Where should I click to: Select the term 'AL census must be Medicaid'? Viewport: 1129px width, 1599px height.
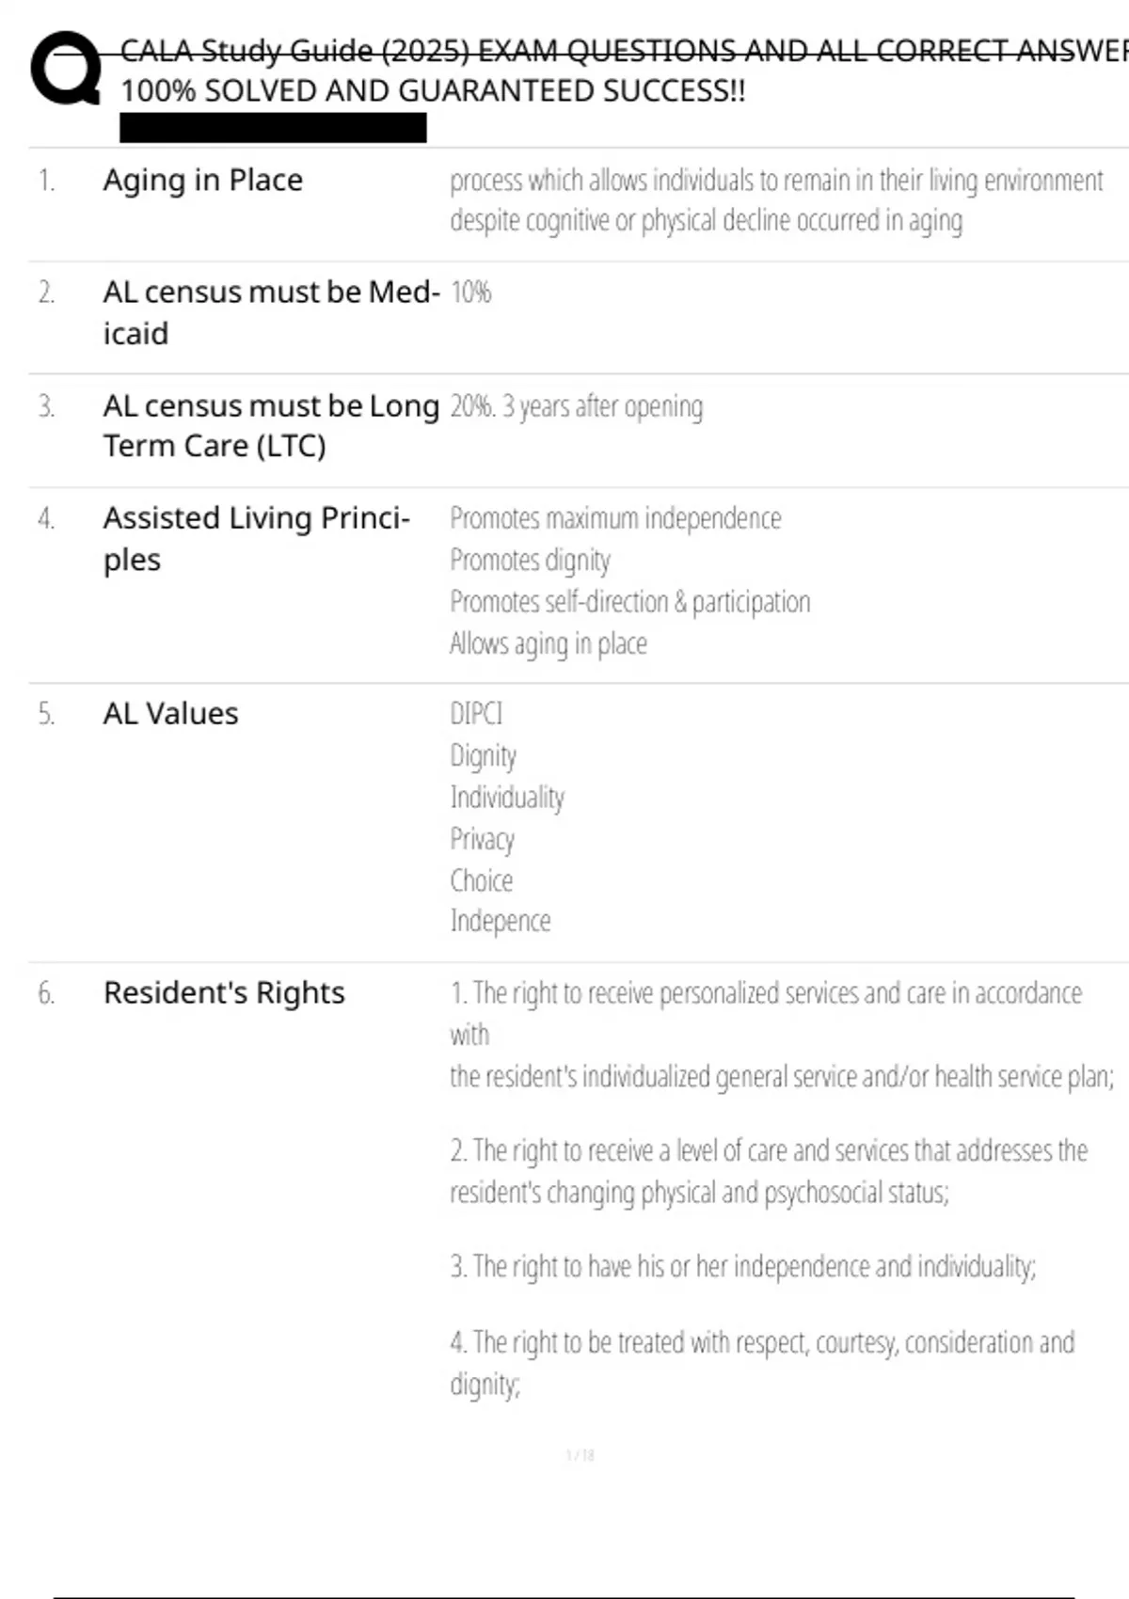click(271, 312)
